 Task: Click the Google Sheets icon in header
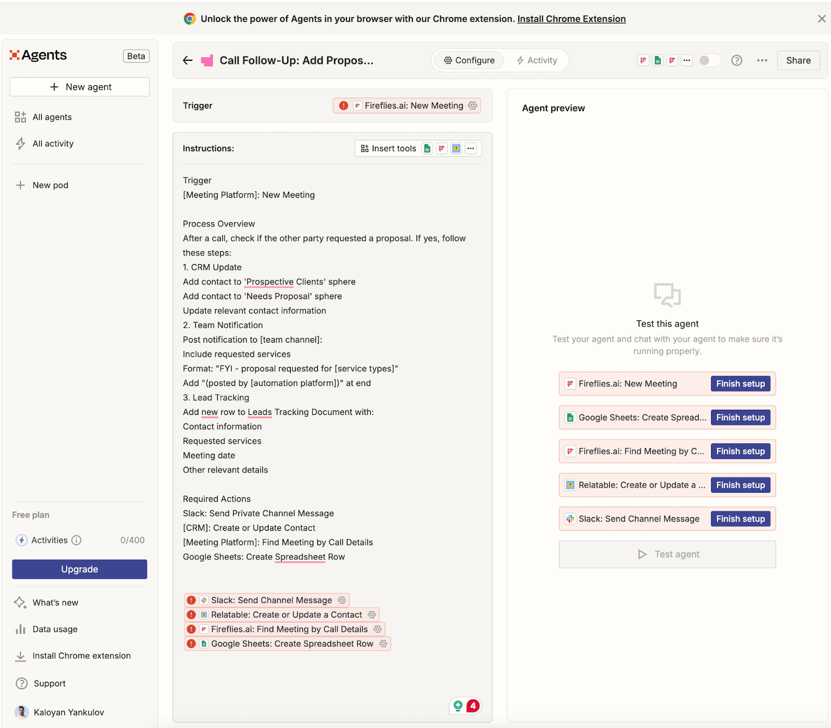(658, 60)
